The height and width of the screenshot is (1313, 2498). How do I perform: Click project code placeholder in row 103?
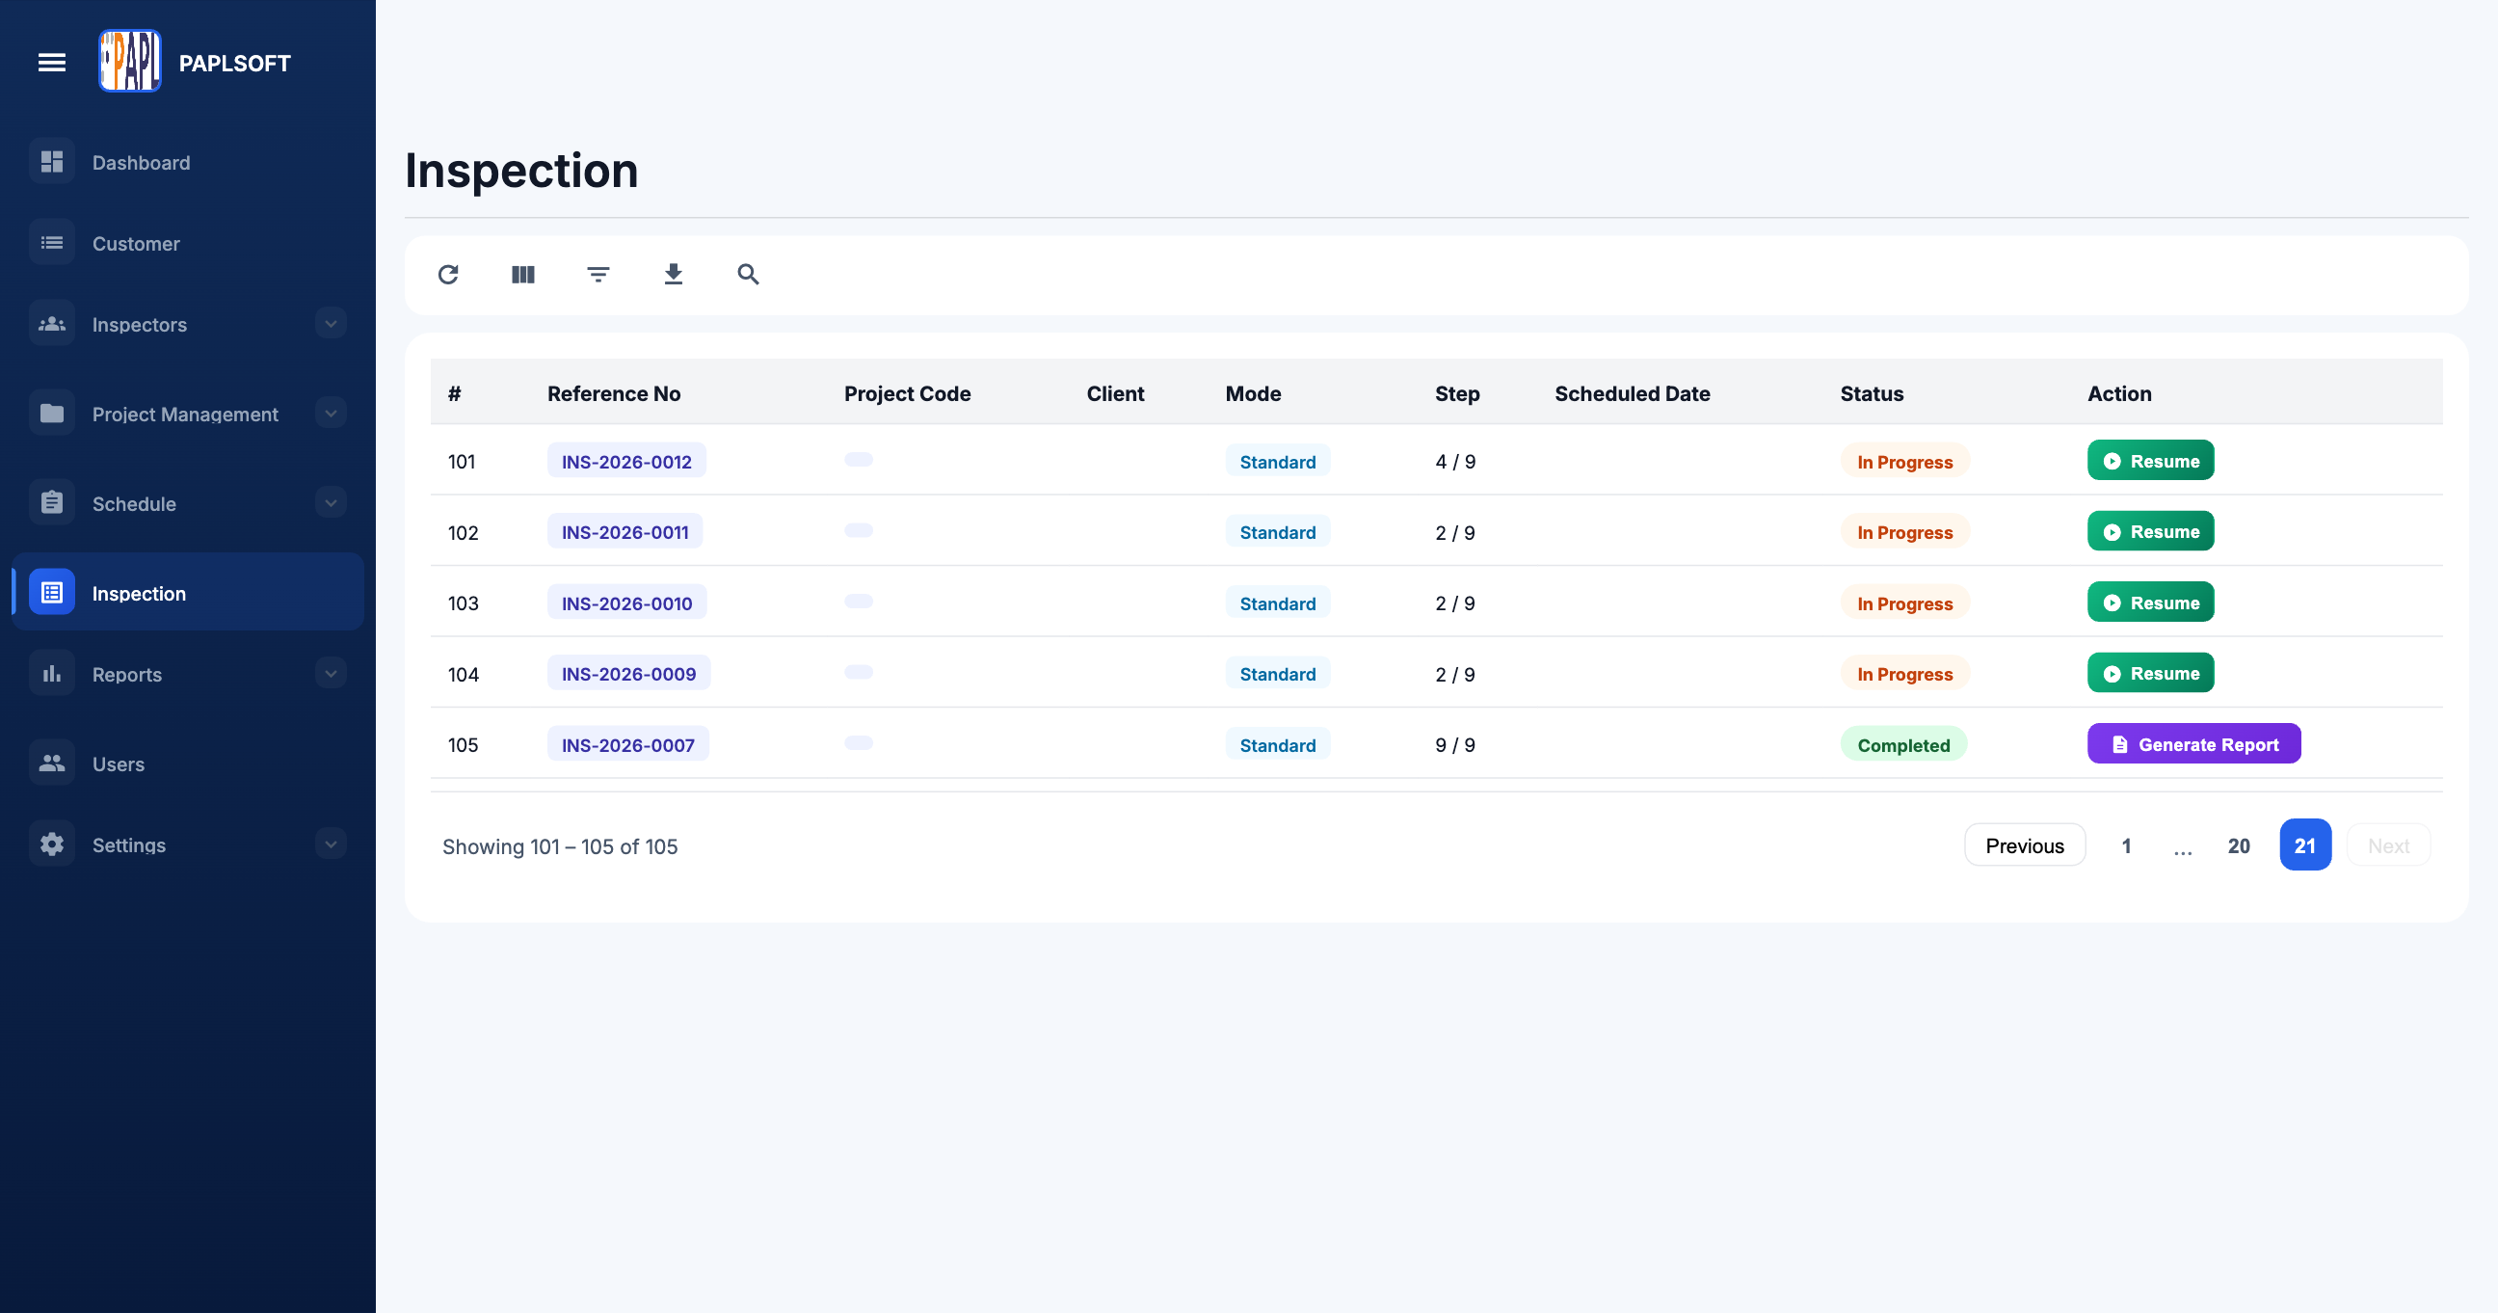coord(858,602)
